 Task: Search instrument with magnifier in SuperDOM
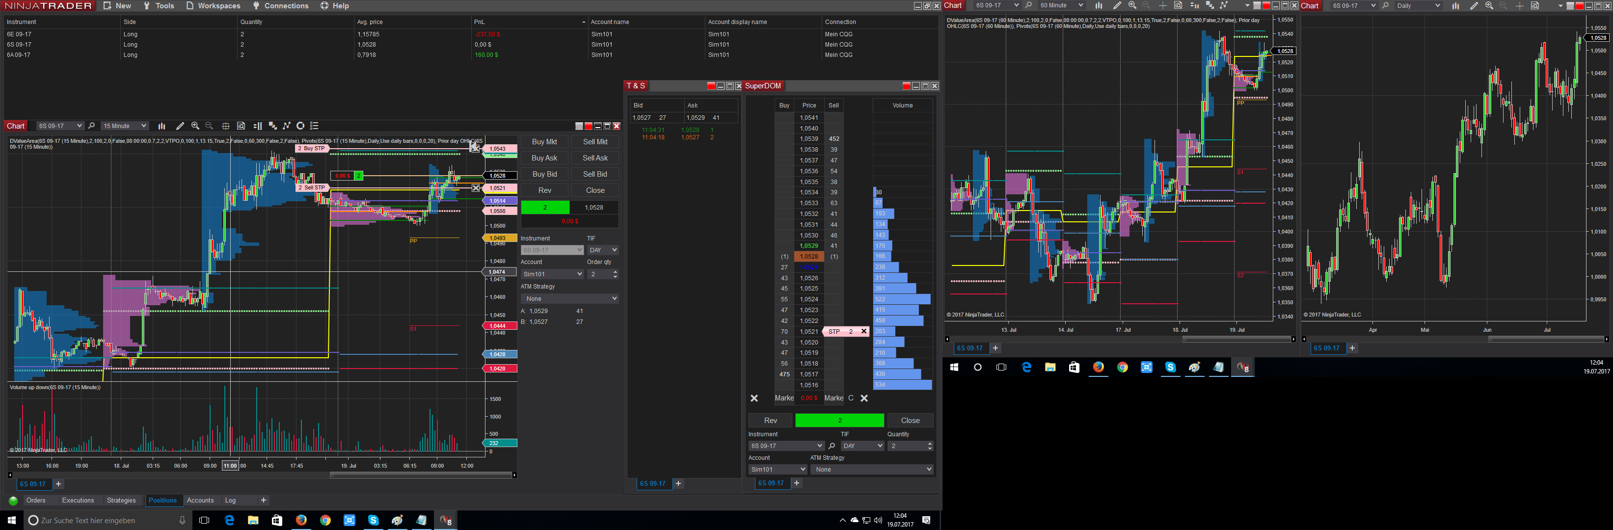(x=832, y=446)
